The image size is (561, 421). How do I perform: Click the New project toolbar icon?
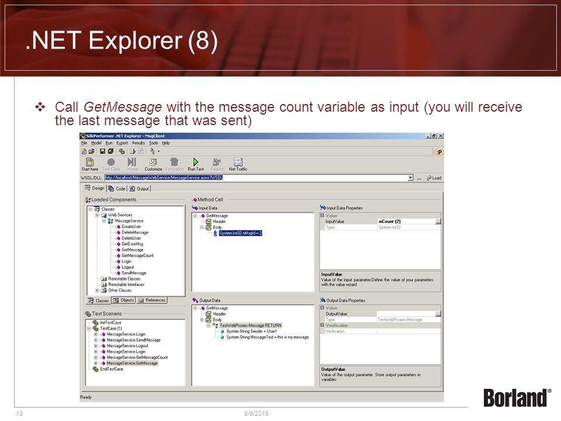(84, 151)
